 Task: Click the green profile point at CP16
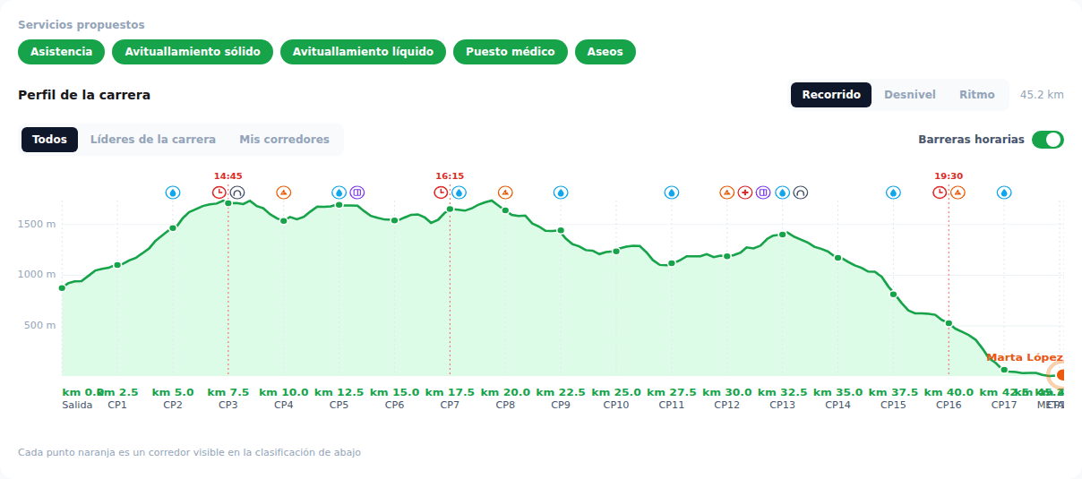click(949, 323)
